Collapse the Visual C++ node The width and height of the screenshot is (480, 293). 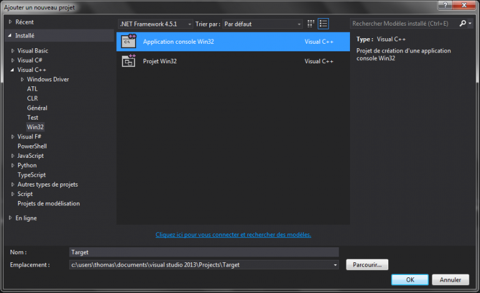pos(12,70)
